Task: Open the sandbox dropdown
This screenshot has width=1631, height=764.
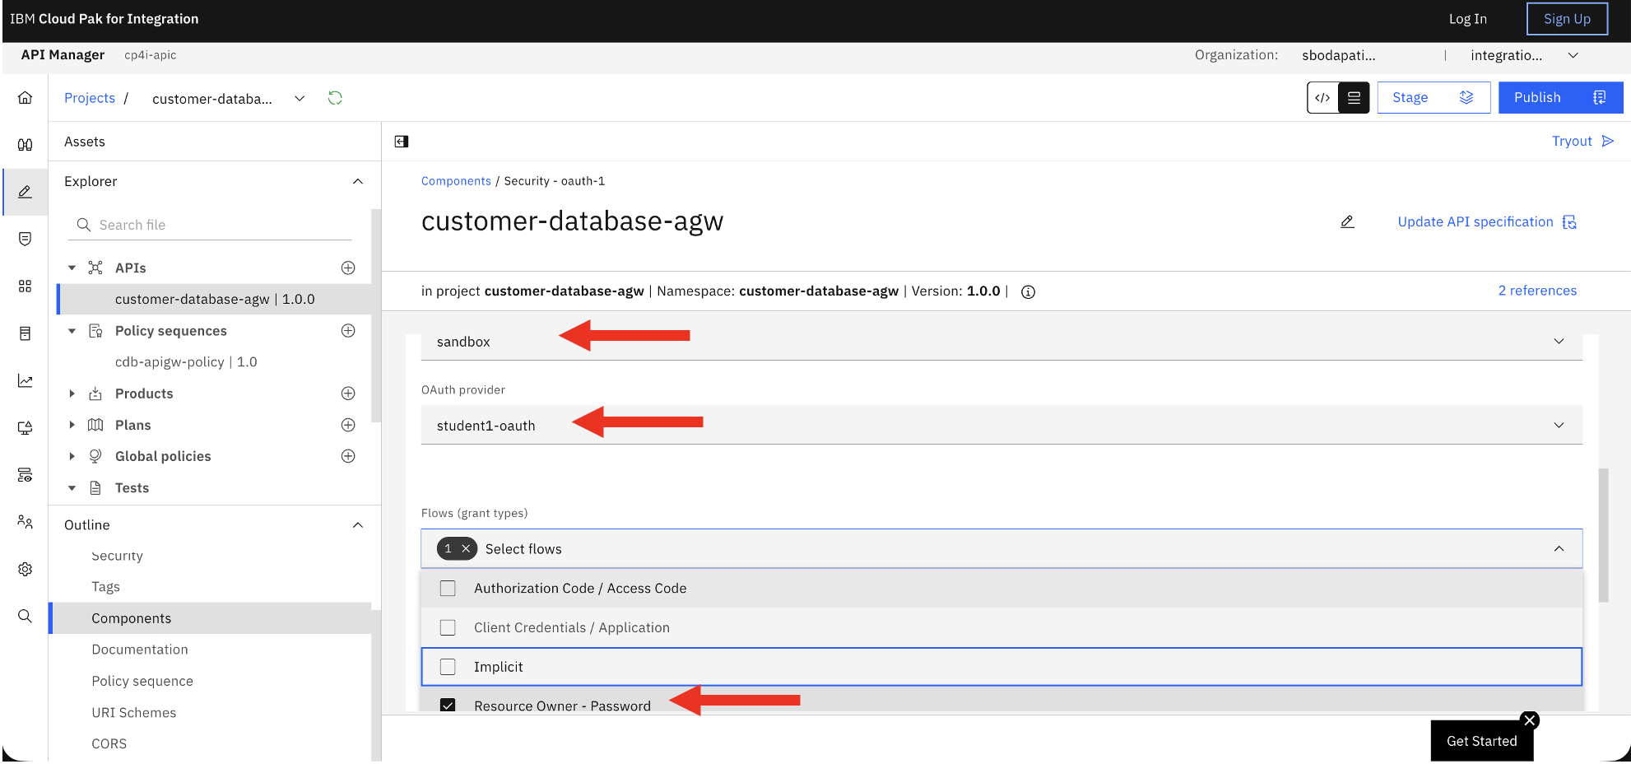Action: click(x=1001, y=342)
